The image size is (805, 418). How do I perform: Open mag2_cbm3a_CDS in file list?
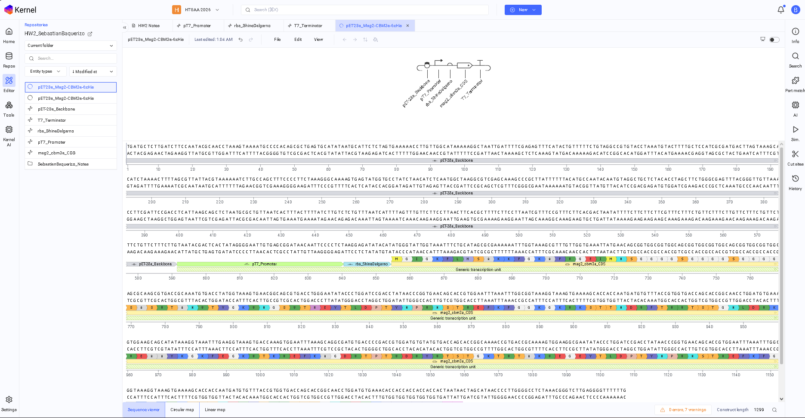pos(71,153)
